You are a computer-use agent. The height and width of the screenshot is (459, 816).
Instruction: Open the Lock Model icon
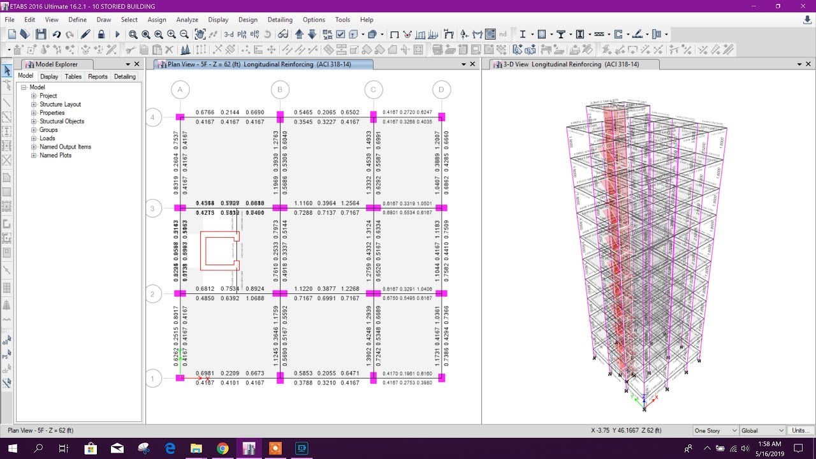102,34
